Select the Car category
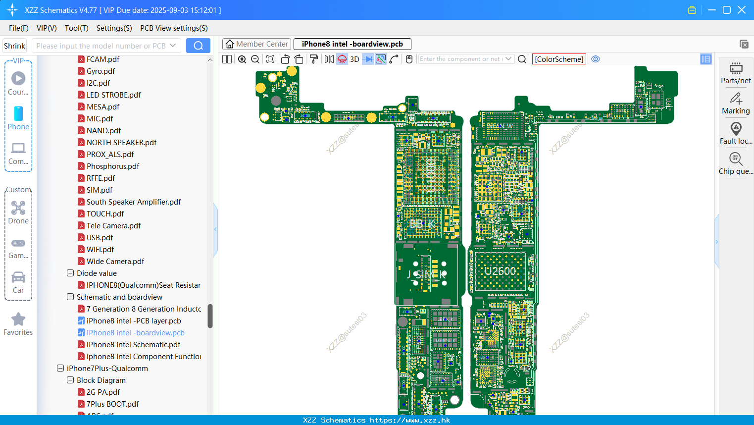The width and height of the screenshot is (754, 425). coord(18,282)
